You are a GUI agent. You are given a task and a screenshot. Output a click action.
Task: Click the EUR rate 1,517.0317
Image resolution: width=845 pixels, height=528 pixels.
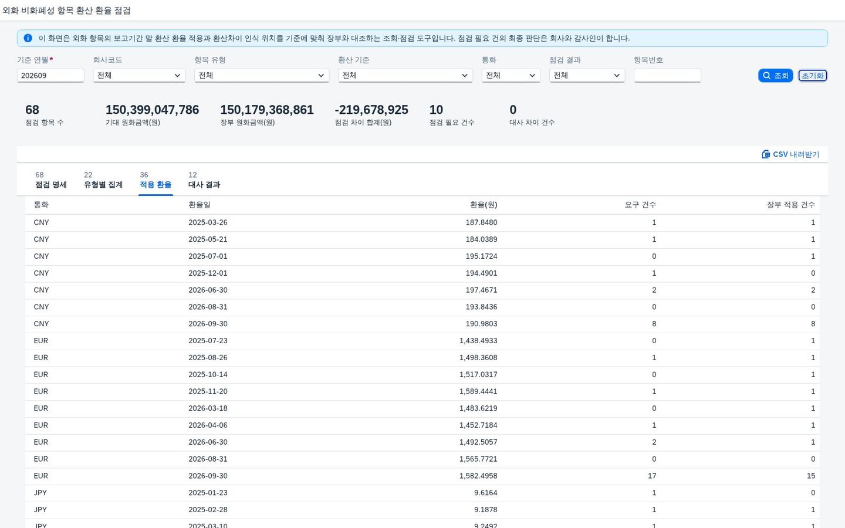point(478,375)
